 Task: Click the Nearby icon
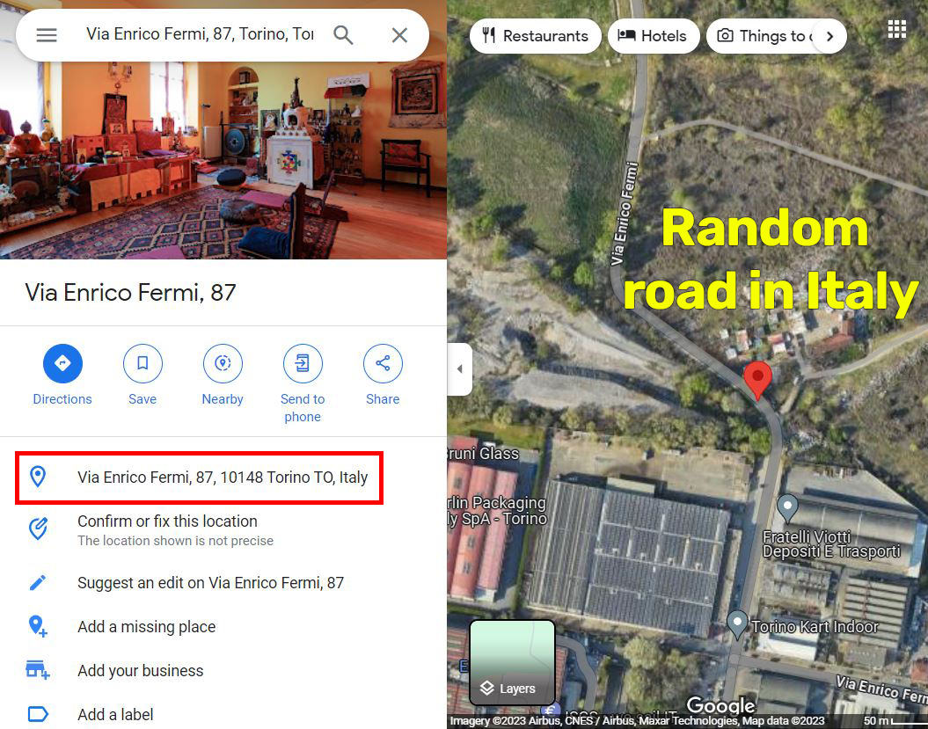(223, 363)
